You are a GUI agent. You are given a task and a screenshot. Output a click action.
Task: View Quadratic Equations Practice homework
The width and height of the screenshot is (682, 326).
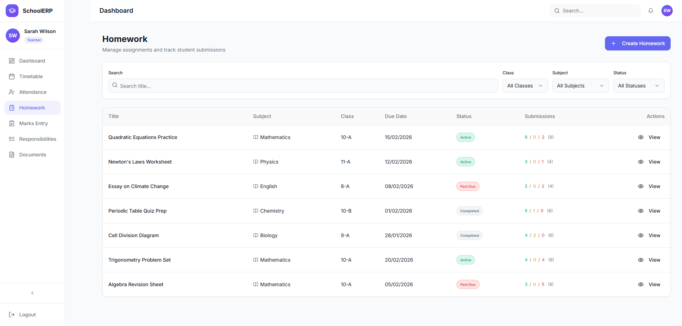[649, 137]
